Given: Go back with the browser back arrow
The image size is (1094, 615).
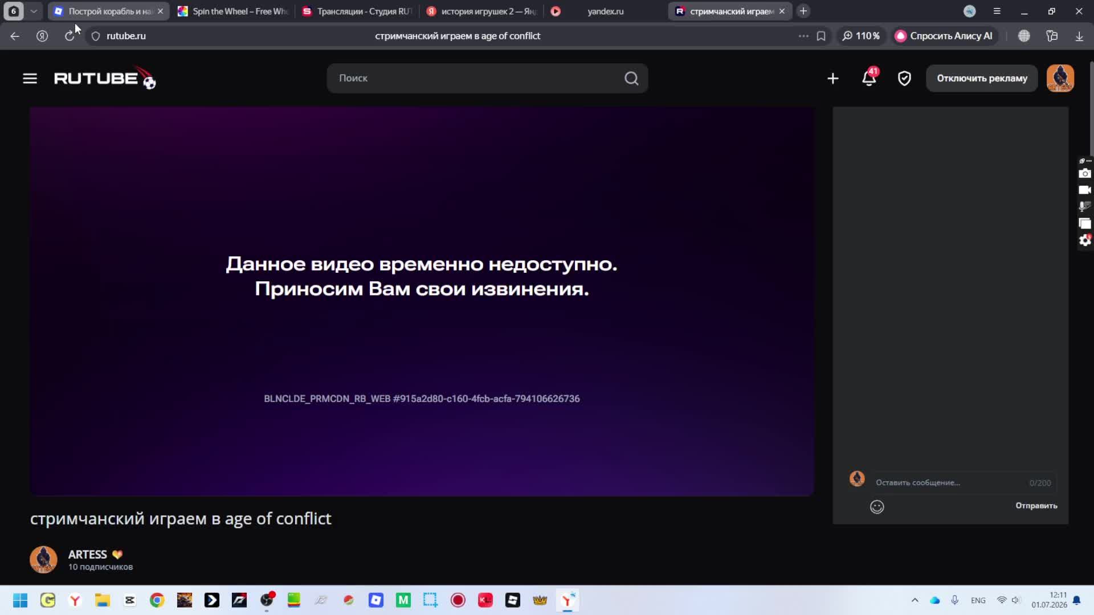Looking at the screenshot, I should pyautogui.click(x=15, y=36).
